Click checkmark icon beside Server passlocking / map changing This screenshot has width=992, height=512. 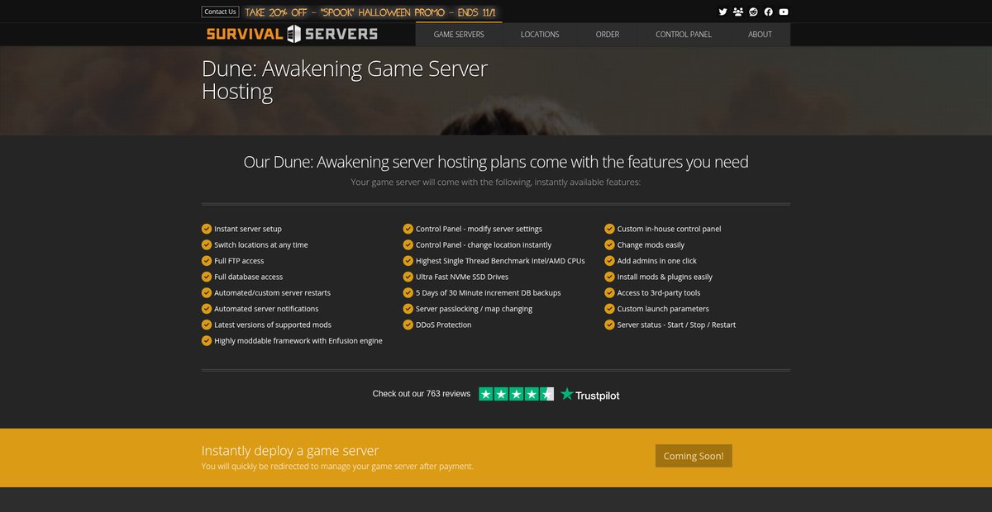pyautogui.click(x=408, y=309)
